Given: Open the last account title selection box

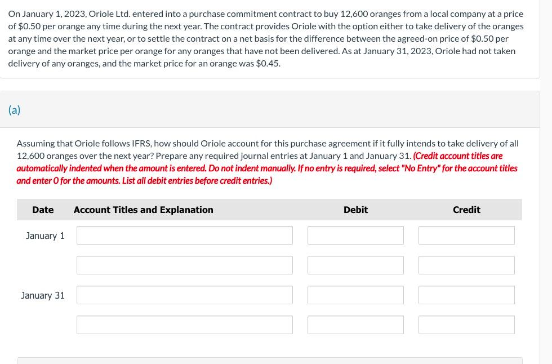Looking at the screenshot, I should point(184,325).
